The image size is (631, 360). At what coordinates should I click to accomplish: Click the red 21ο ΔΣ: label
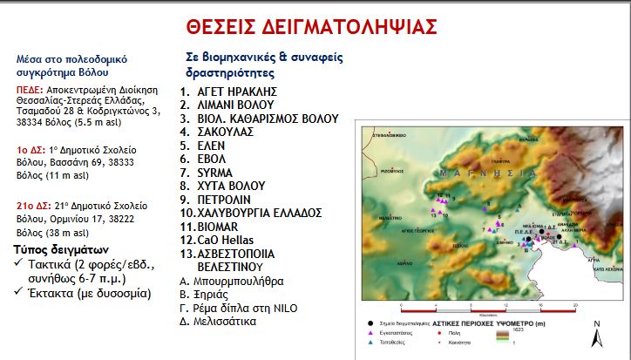click(31, 205)
